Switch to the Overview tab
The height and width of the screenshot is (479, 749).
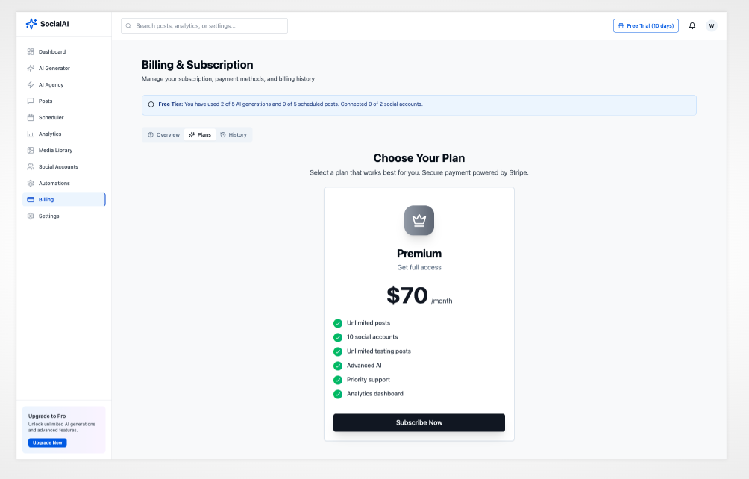(163, 134)
